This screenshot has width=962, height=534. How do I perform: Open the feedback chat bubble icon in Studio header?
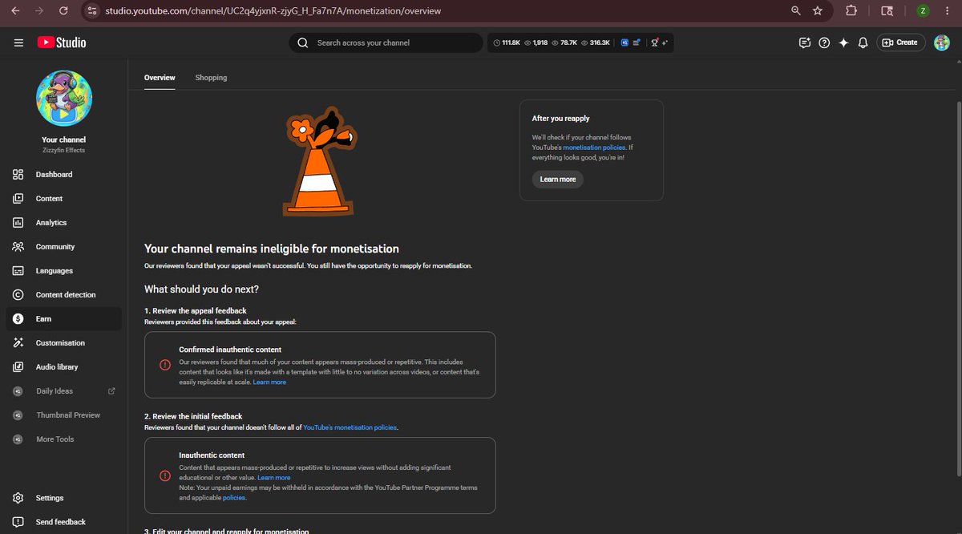805,42
